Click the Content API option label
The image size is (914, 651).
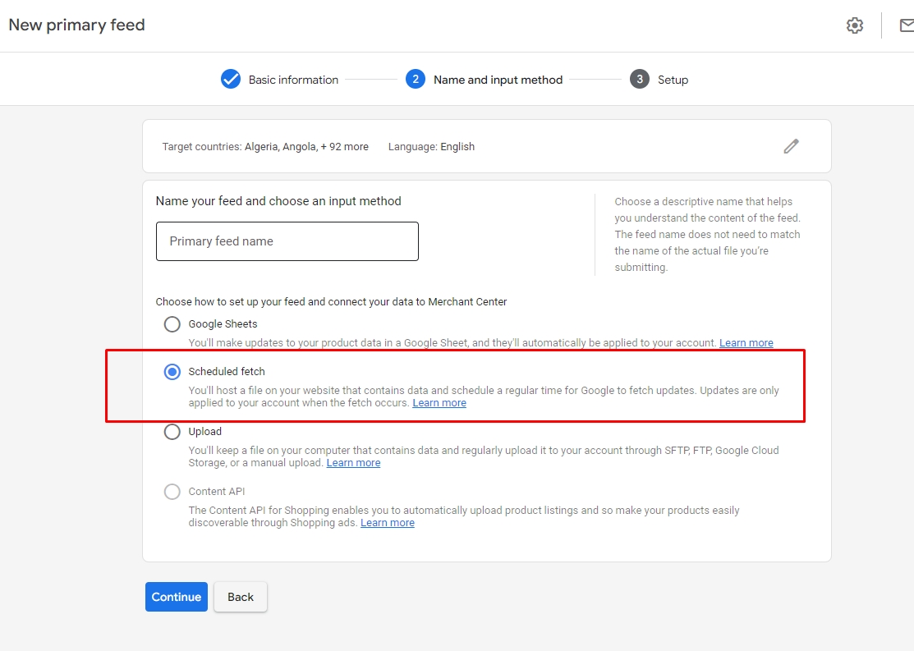coord(216,492)
